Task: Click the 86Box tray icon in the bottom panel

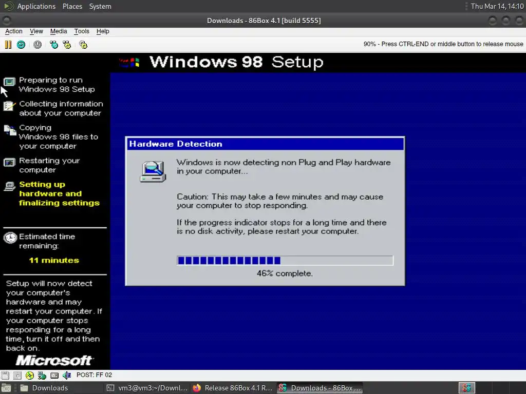Action: (466, 388)
